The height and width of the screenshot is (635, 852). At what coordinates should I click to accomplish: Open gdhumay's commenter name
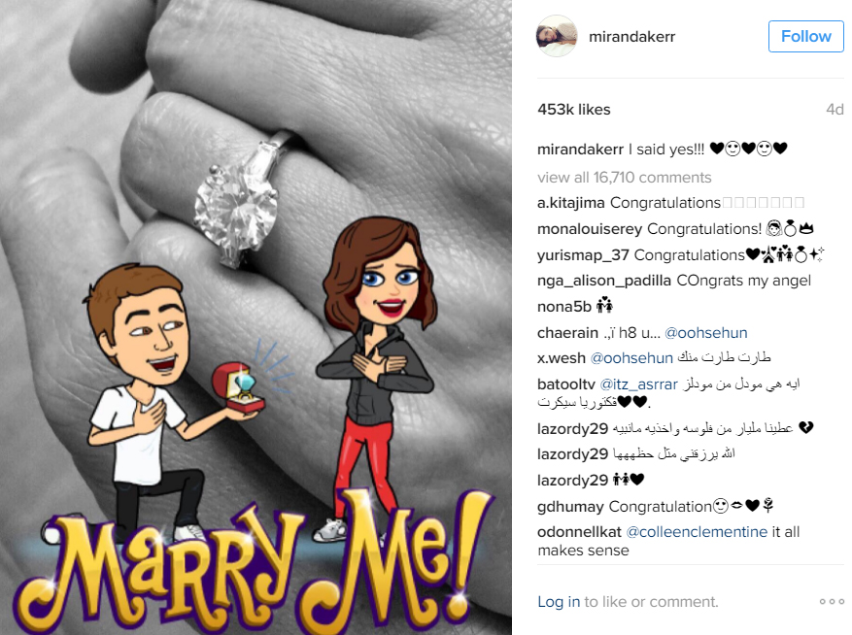click(x=570, y=506)
